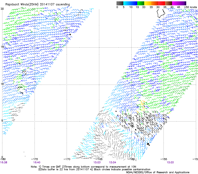The height and width of the screenshot is (174, 198).
Task: Click the latitude label '5'
Action: [x=2, y=120]
